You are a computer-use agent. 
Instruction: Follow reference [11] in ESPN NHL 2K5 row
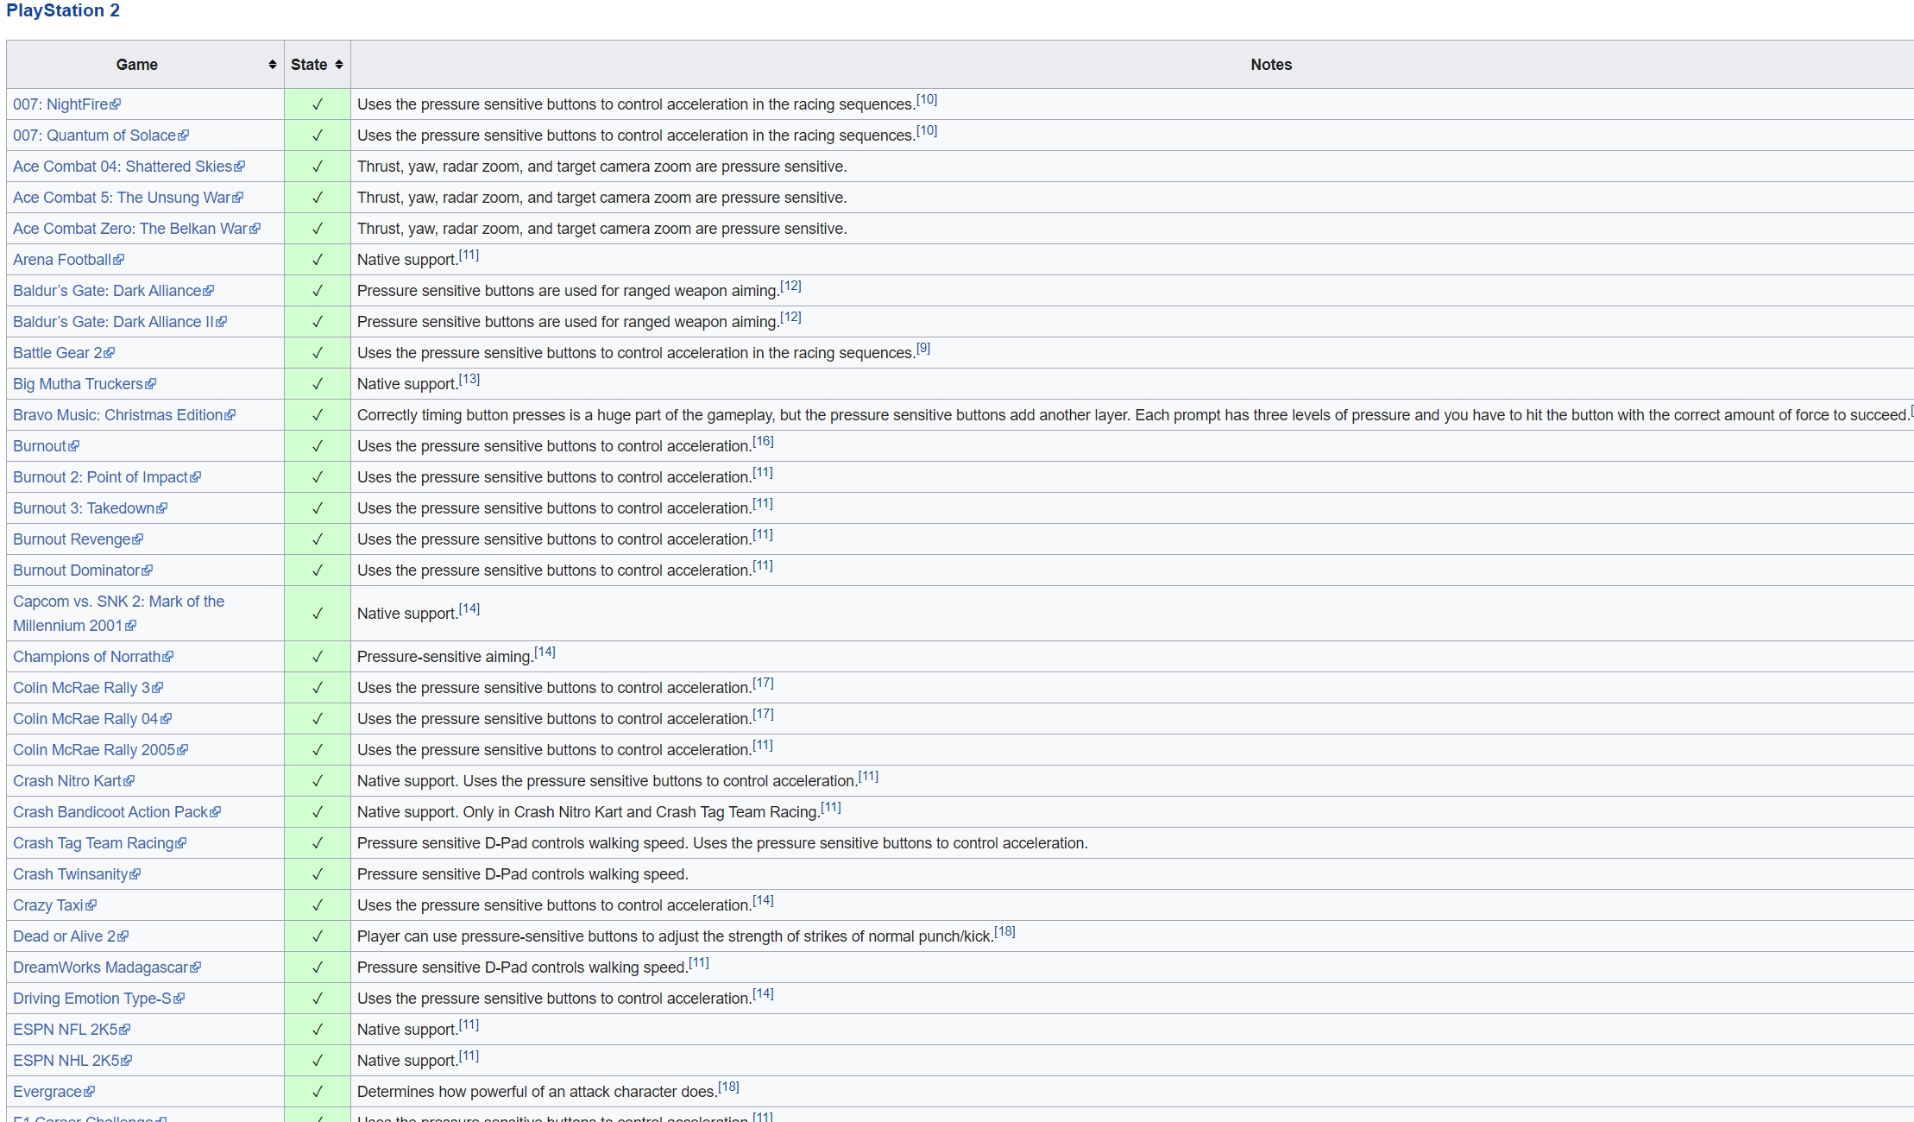click(469, 1056)
